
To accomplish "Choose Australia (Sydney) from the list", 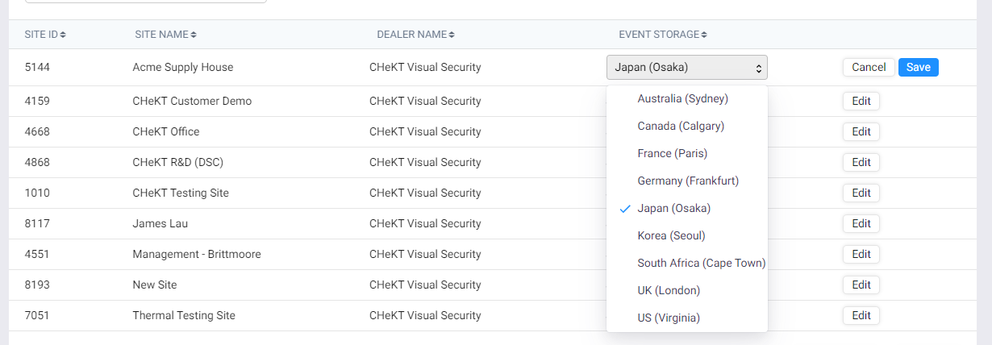I will [682, 98].
